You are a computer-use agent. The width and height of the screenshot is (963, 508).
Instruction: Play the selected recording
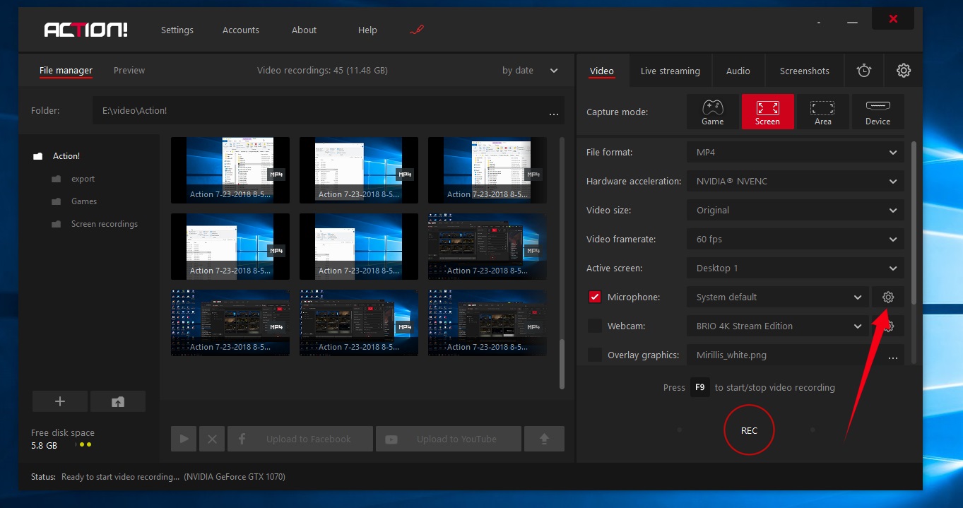(x=184, y=439)
